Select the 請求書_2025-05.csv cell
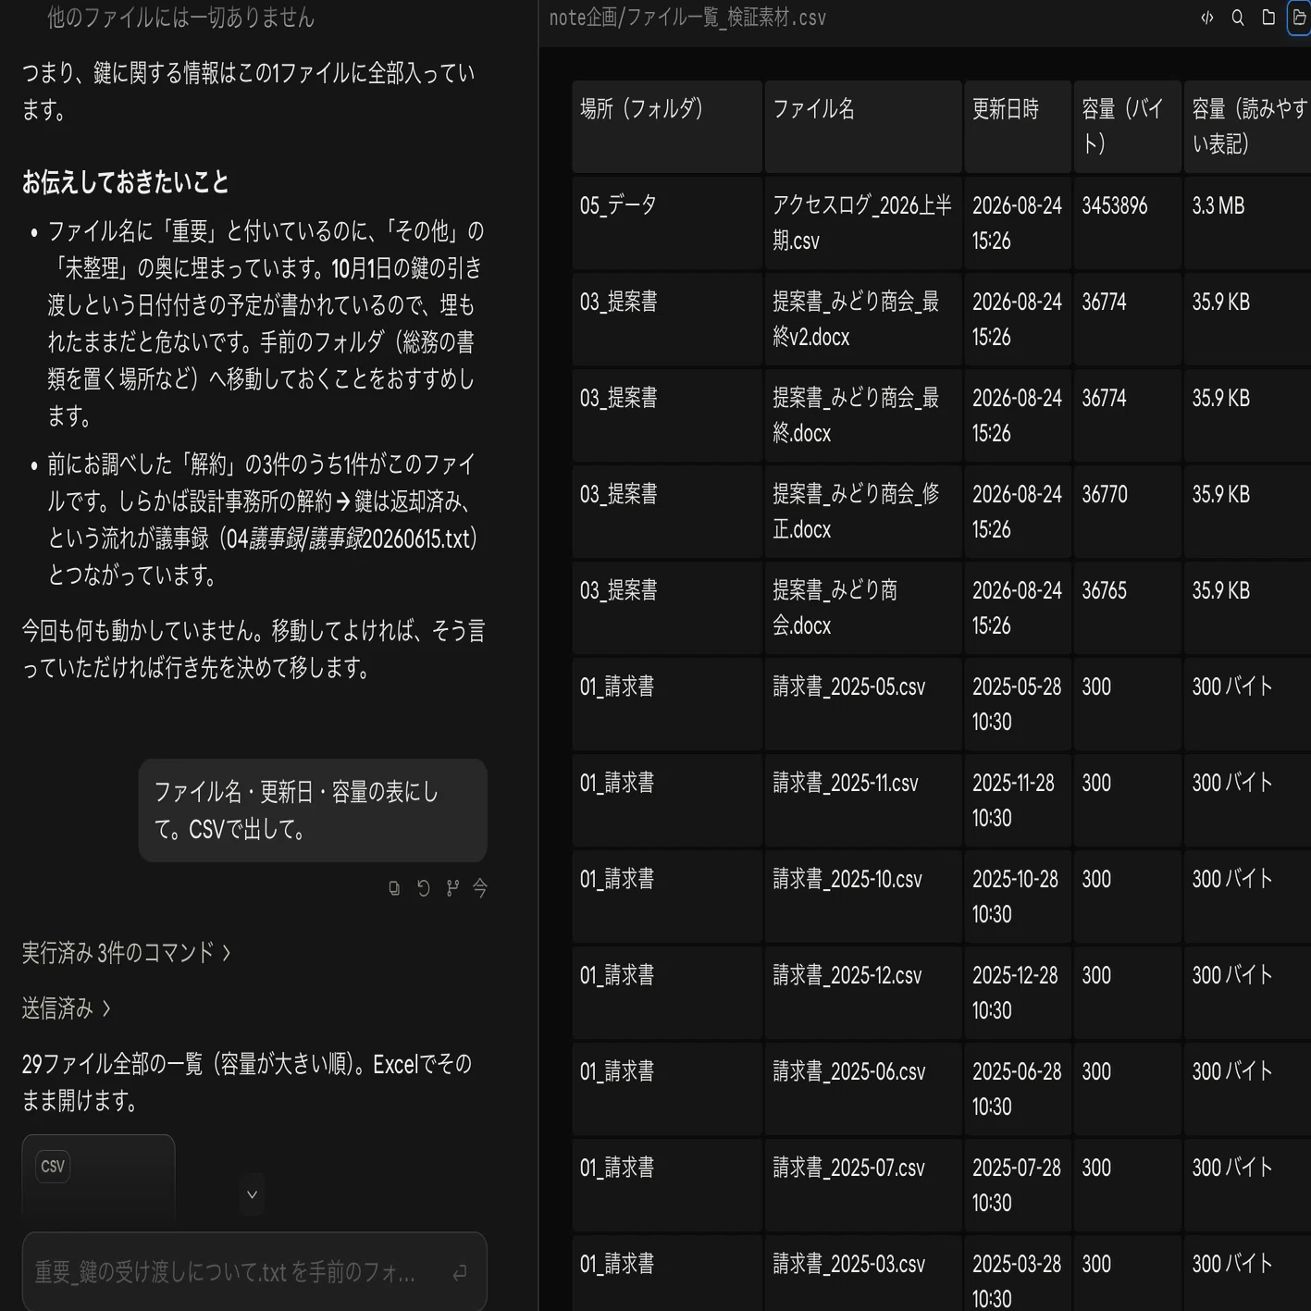Image resolution: width=1311 pixels, height=1311 pixels. pos(863,704)
